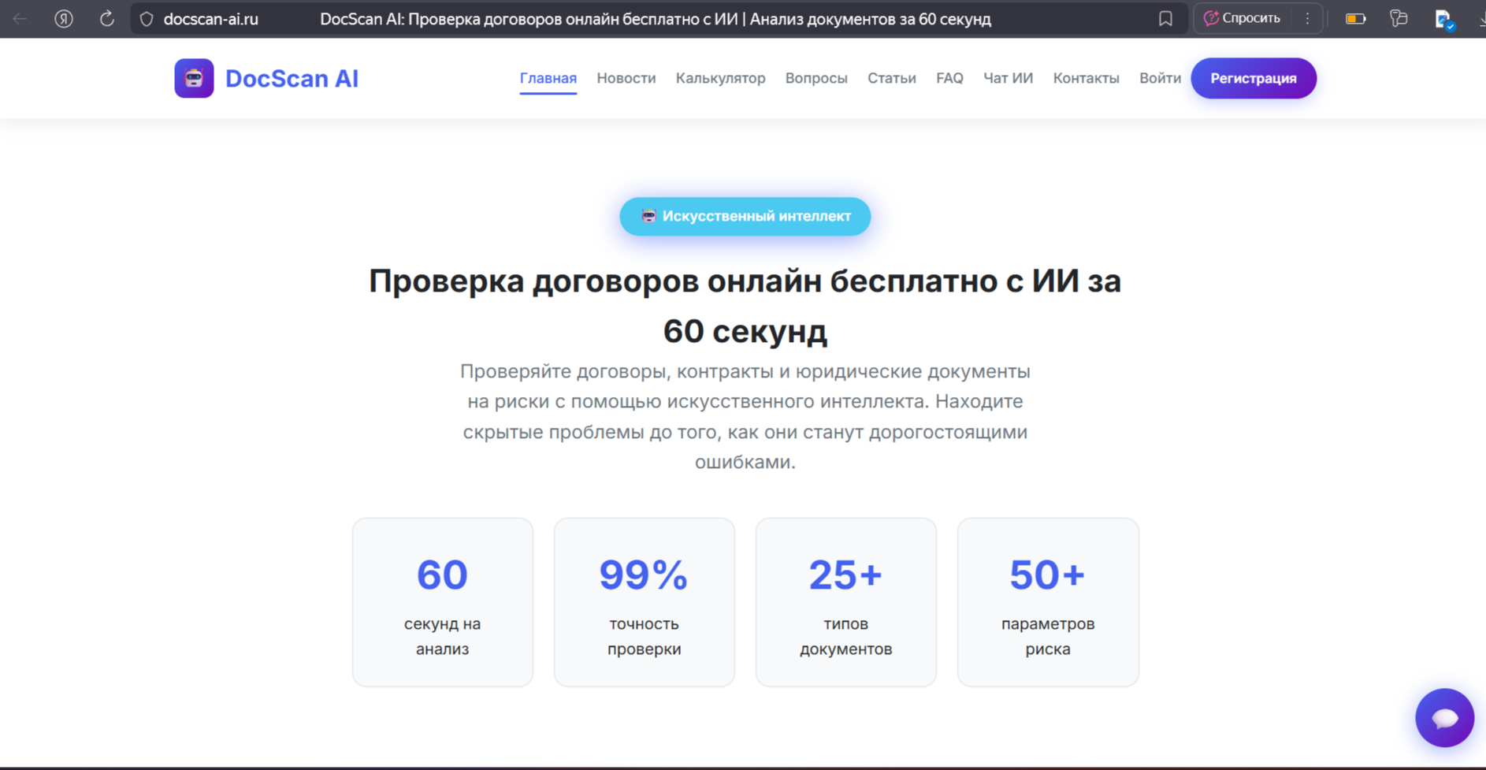Reload the page with the refresh icon
Image resolution: width=1486 pixels, height=770 pixels.
106,19
